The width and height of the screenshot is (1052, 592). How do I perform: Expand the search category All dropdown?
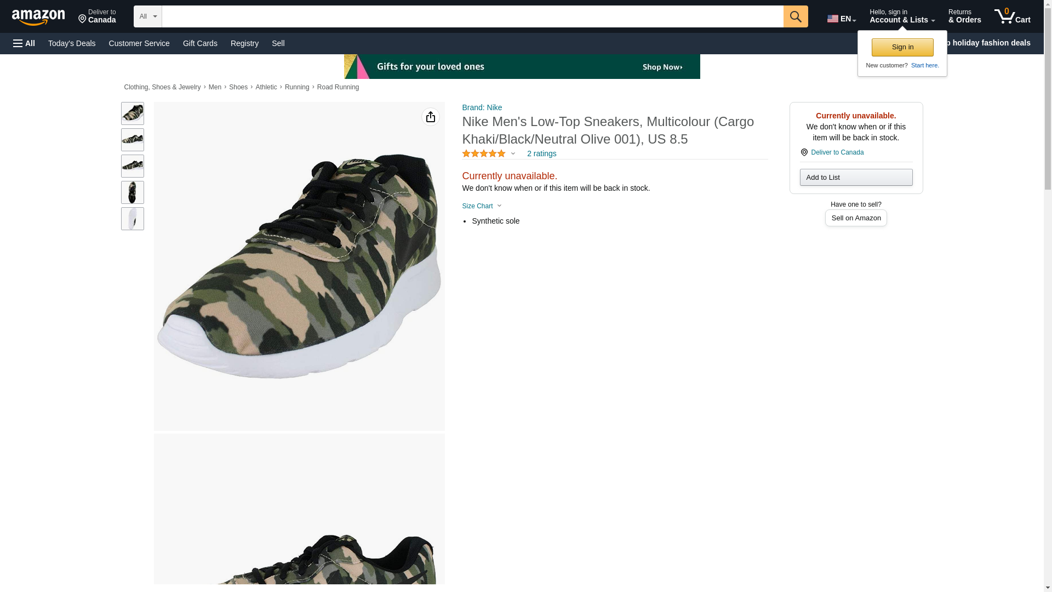(147, 16)
